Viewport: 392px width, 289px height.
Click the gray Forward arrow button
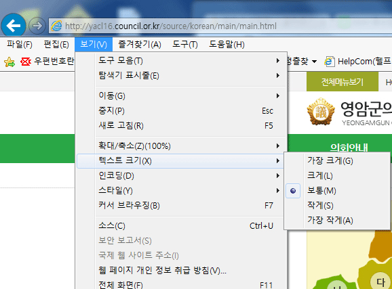tap(37, 26)
